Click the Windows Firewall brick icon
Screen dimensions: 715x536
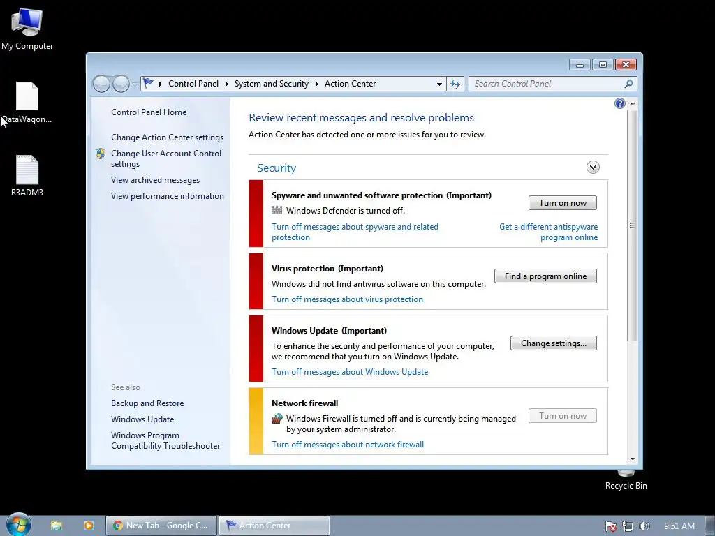coord(277,419)
